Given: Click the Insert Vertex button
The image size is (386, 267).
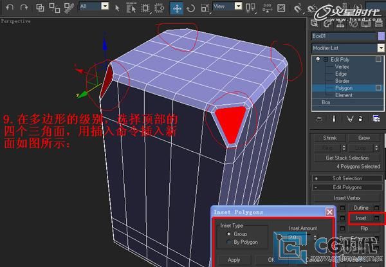Looking at the screenshot, I should coord(347,198).
